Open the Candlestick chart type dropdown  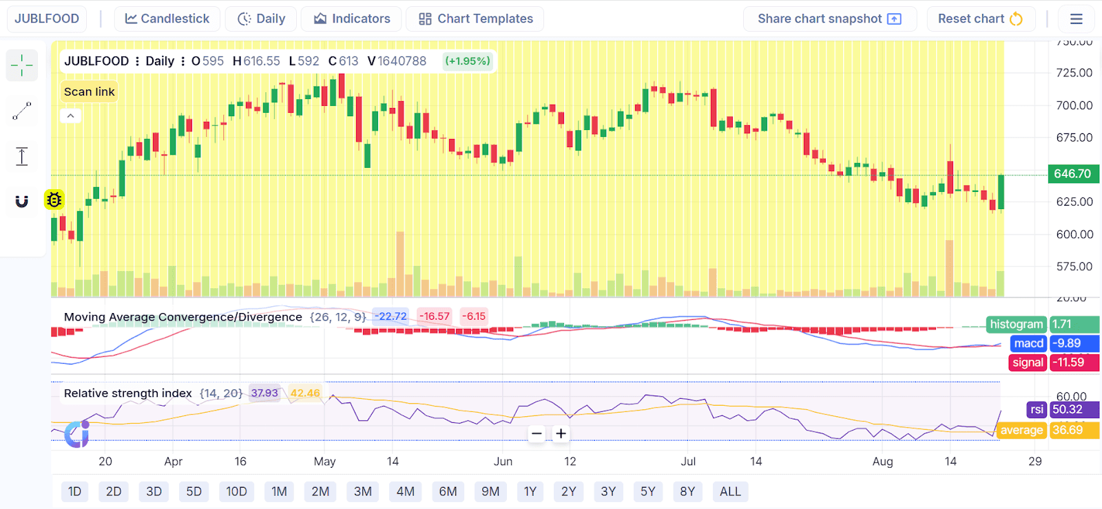[x=167, y=19]
